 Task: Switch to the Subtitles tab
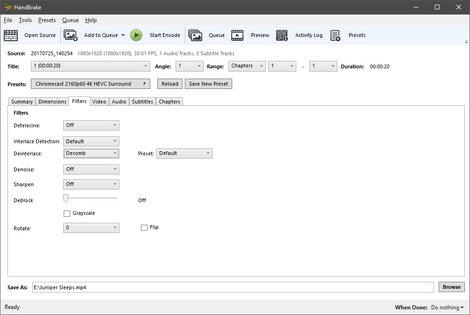click(x=142, y=102)
